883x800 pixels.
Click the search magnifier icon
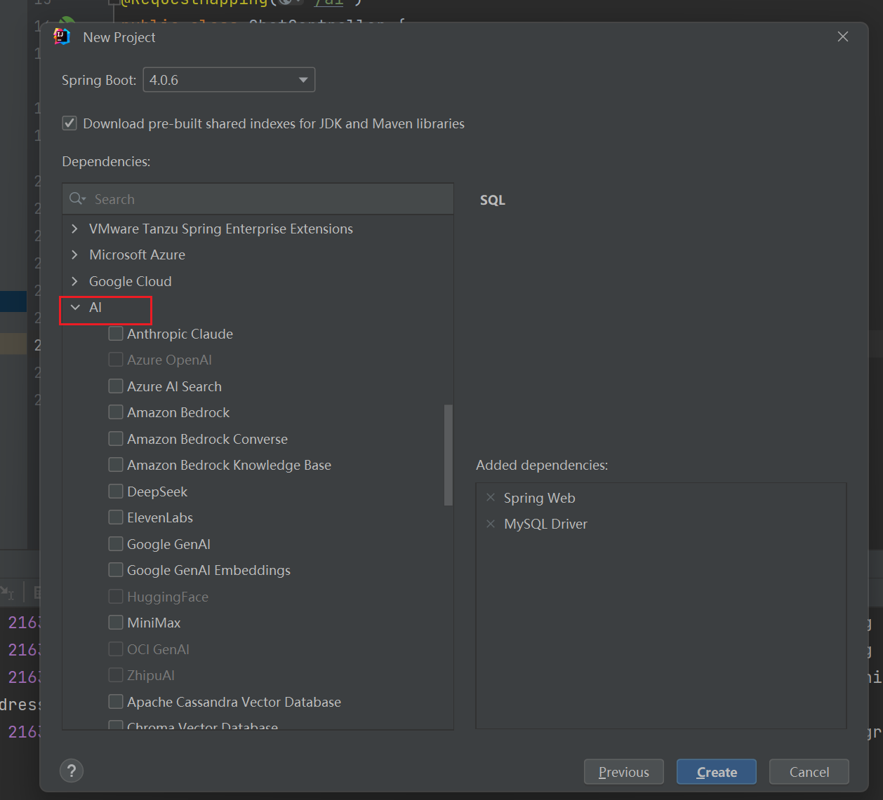[77, 199]
